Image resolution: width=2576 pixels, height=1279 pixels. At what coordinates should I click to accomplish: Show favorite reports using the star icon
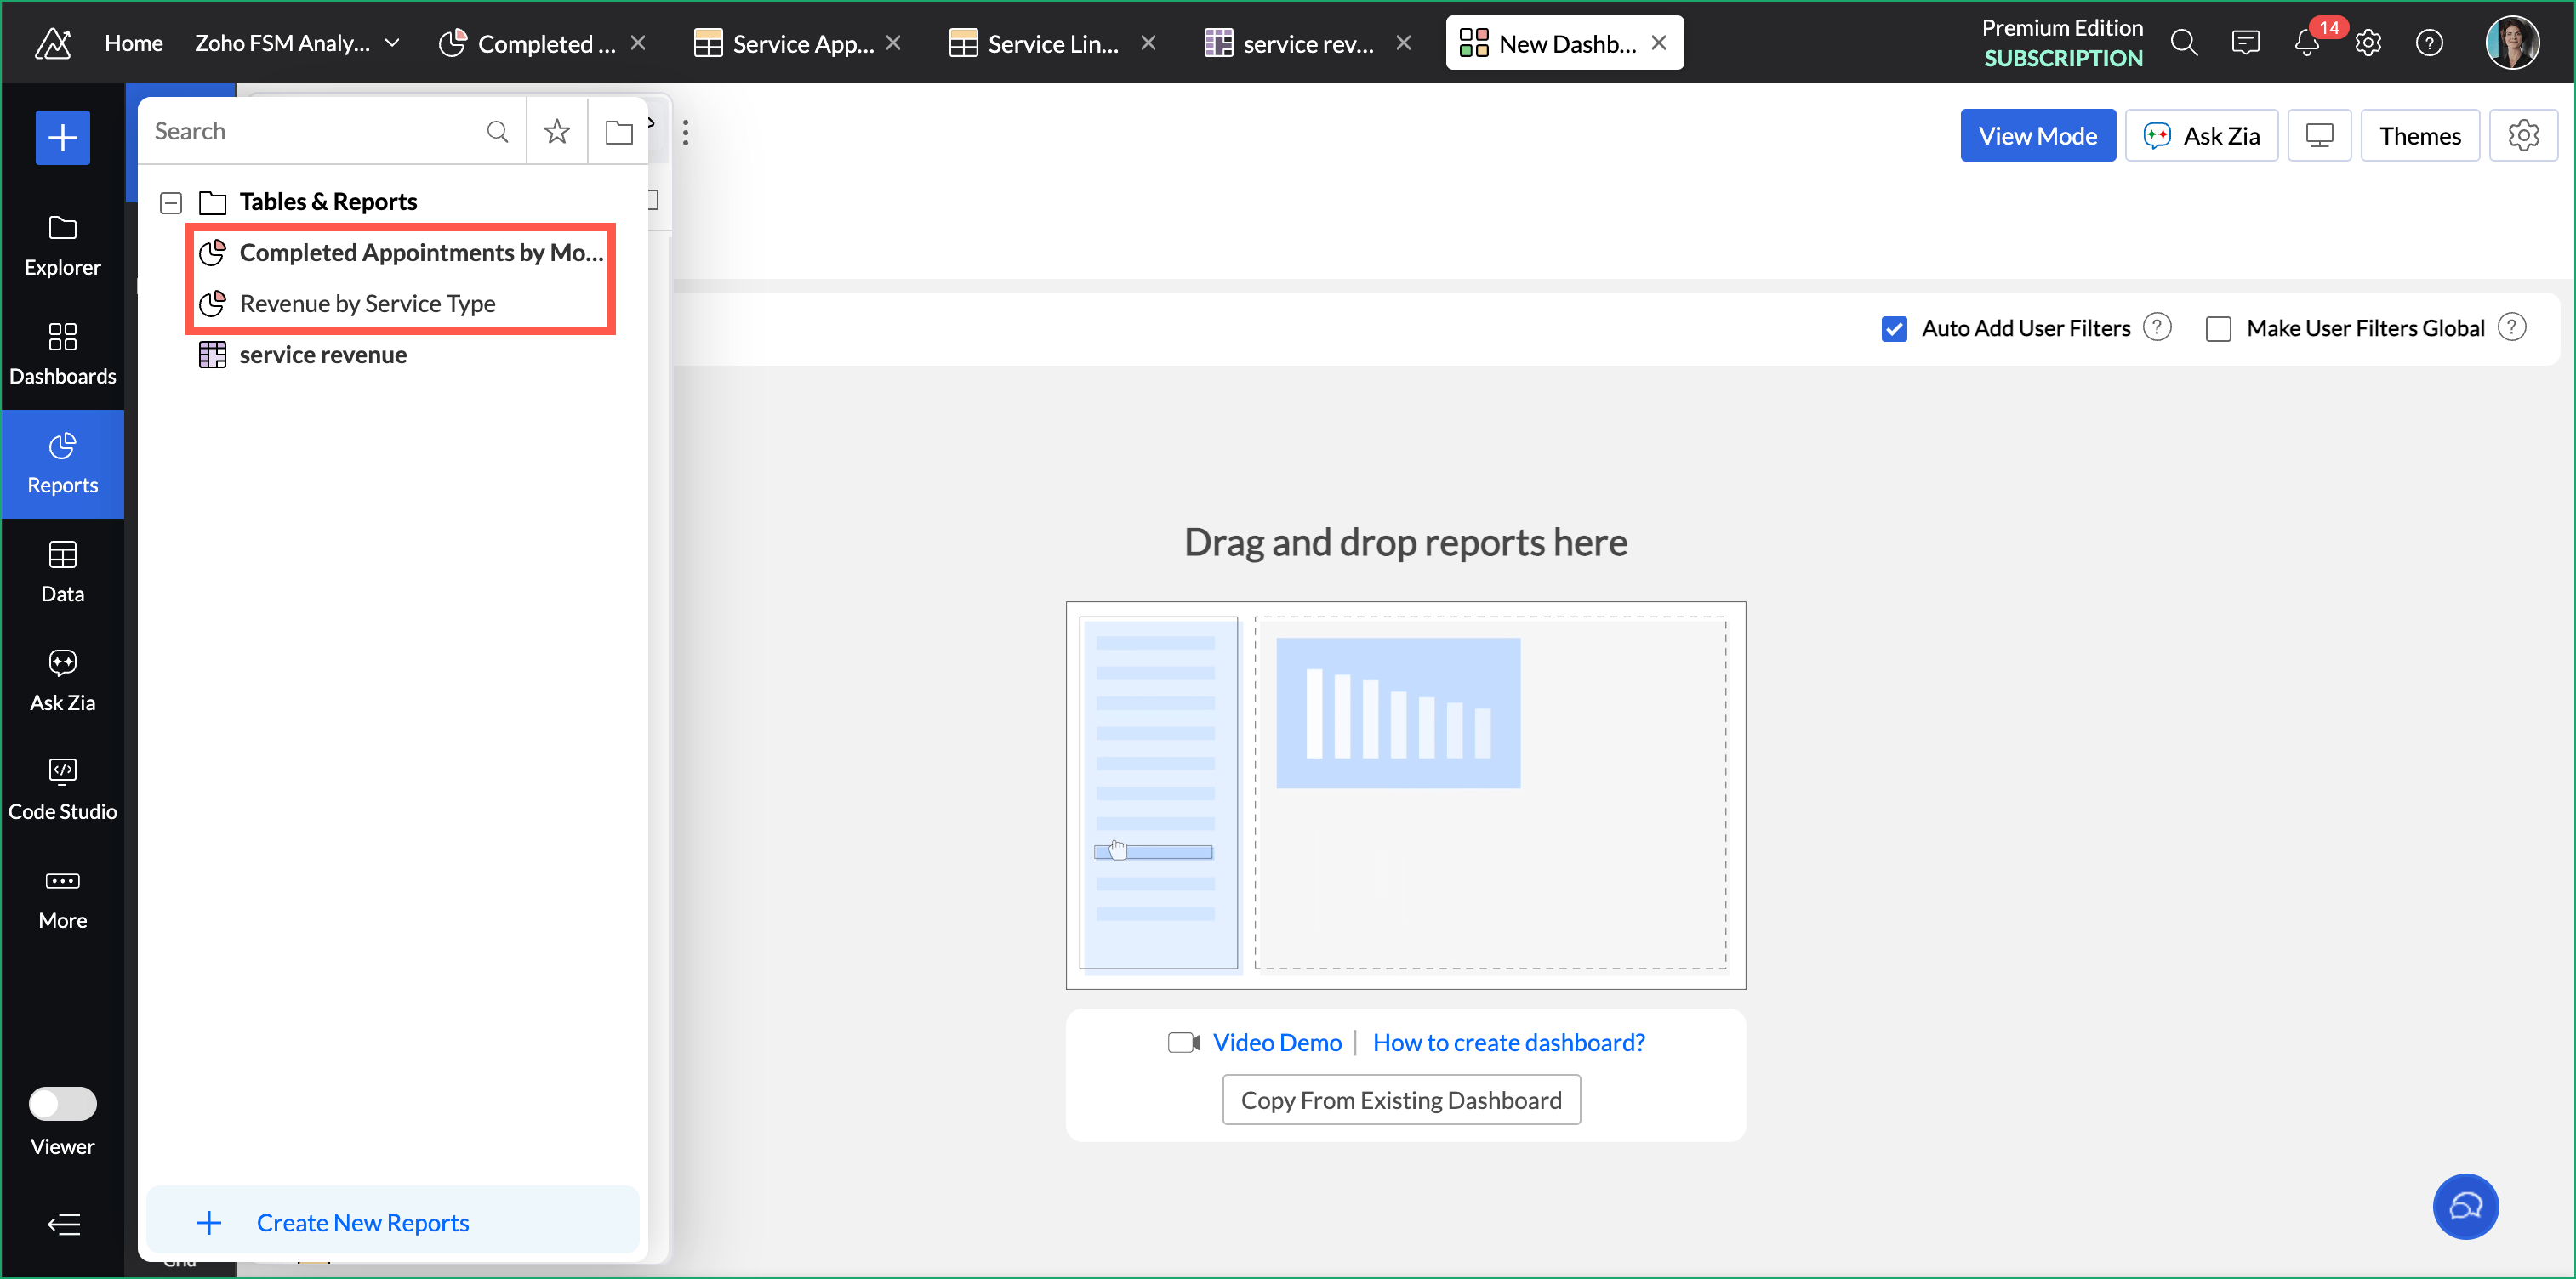(557, 131)
